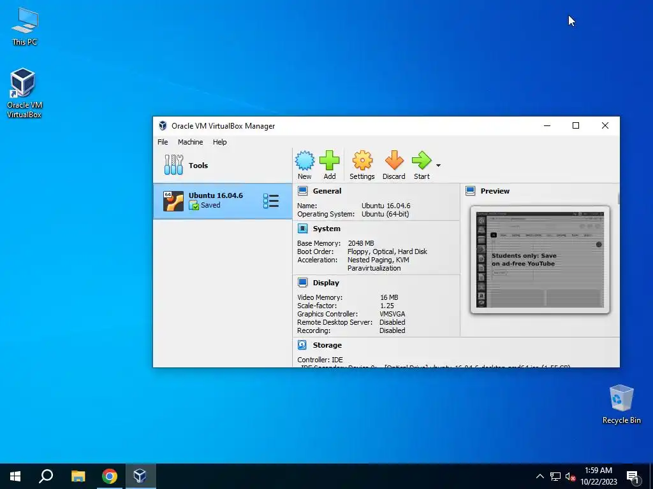Click the Preview panel header

[x=495, y=191]
